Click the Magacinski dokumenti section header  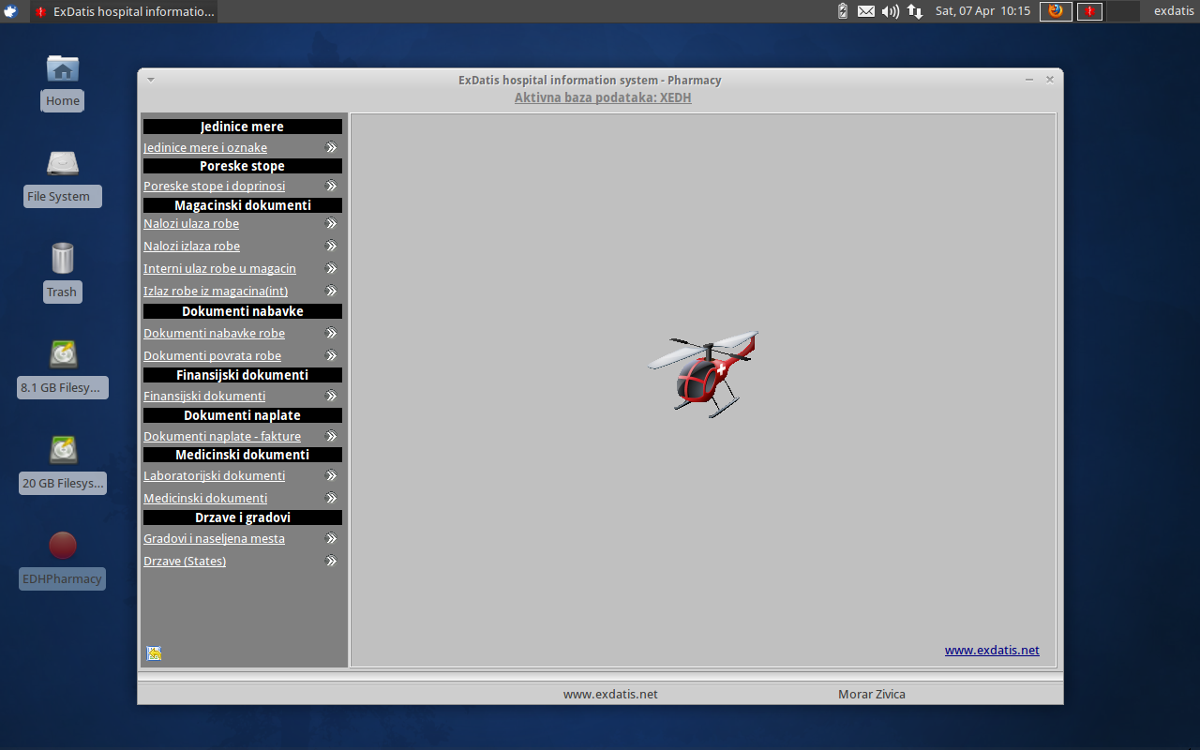[x=242, y=205]
